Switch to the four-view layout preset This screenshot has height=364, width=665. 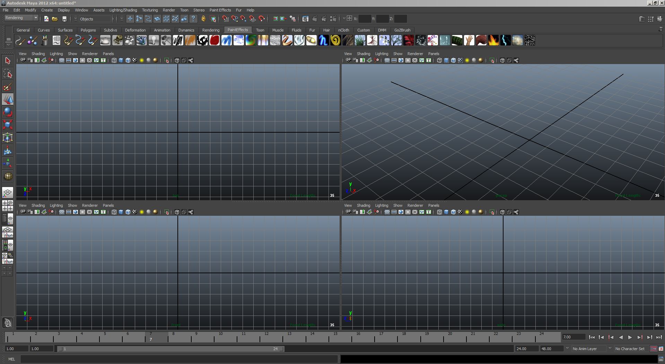point(8,206)
